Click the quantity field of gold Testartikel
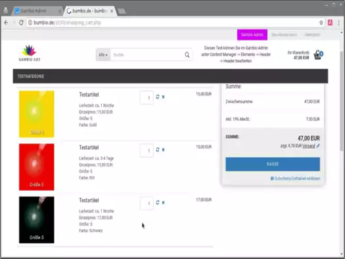This screenshot has width=345, height=259. 147,97
